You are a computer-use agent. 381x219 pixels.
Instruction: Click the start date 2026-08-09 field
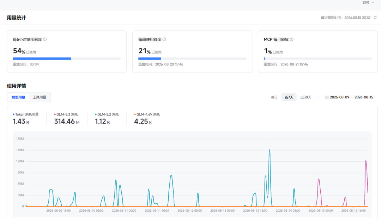click(x=339, y=97)
